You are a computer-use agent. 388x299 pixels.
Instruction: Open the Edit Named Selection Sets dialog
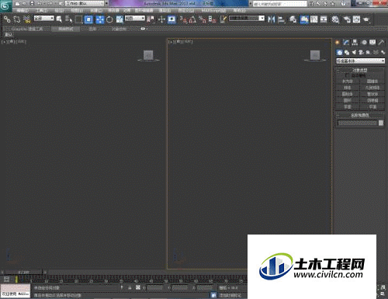point(223,19)
